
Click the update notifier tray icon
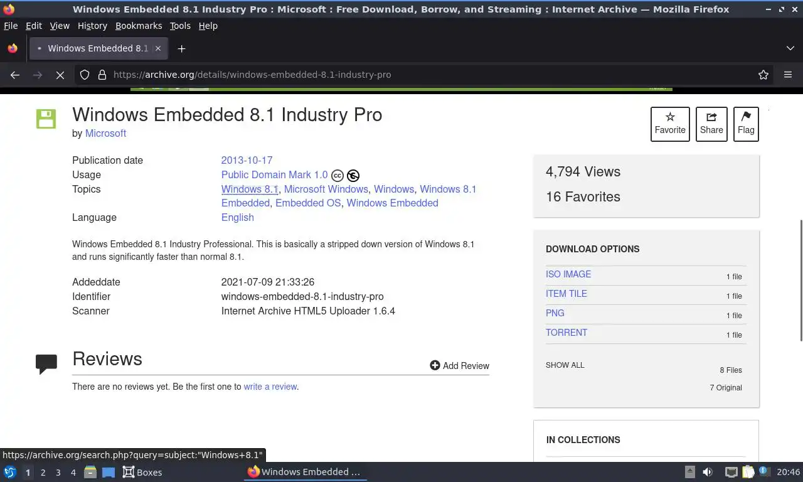pyautogui.click(x=764, y=471)
